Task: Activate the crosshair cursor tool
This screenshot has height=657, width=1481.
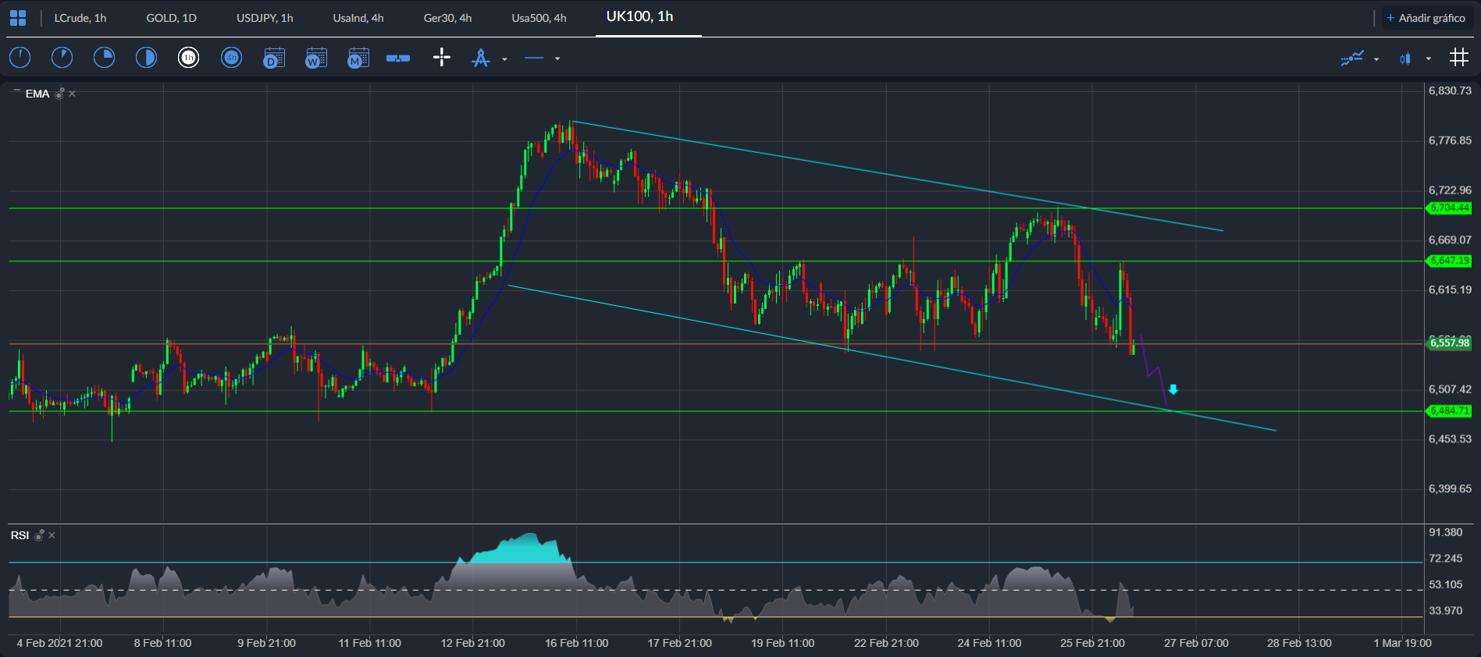Action: tap(442, 58)
